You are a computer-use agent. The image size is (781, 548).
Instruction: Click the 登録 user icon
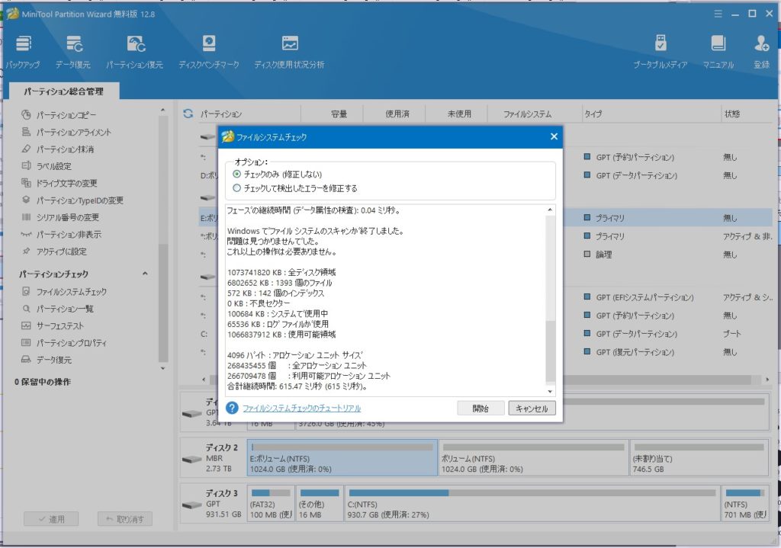click(761, 47)
